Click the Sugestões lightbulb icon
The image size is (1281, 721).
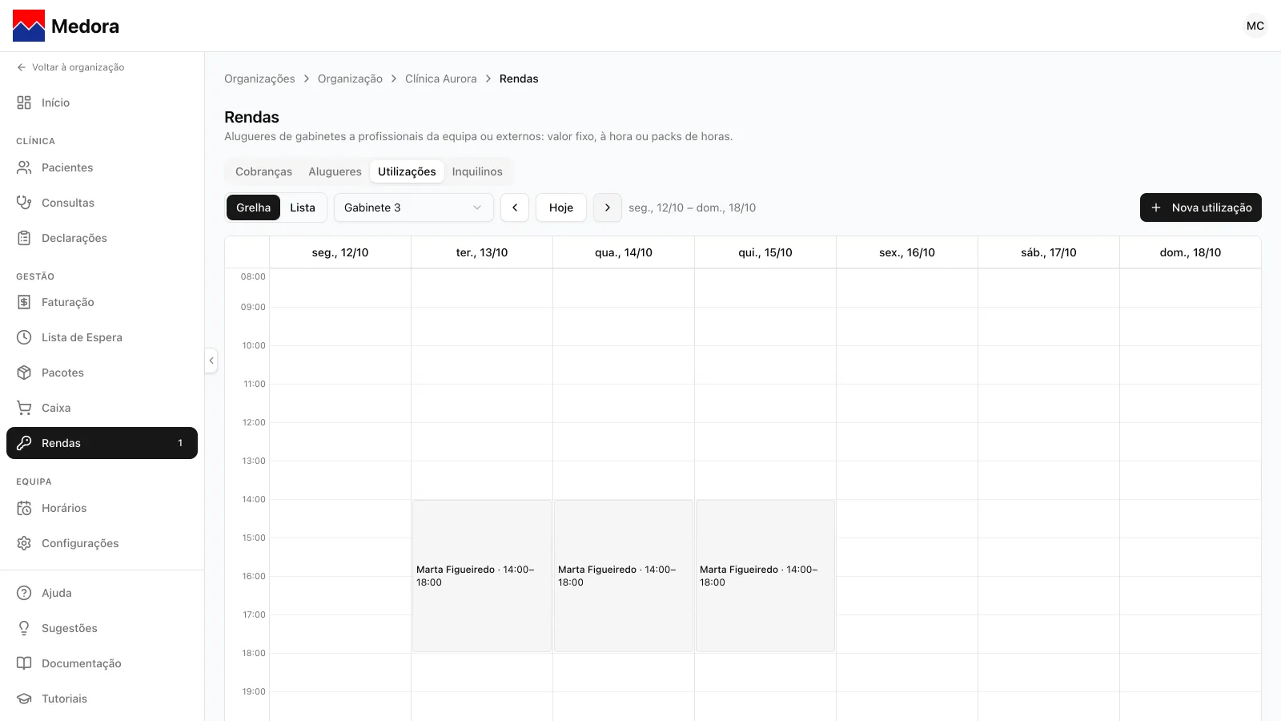click(24, 628)
